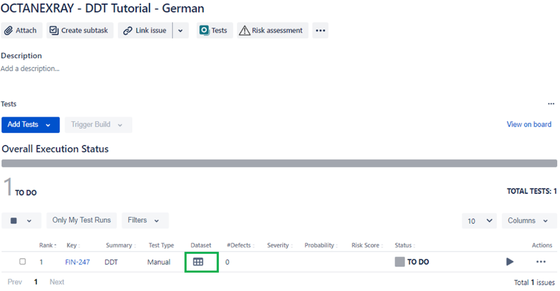The width and height of the screenshot is (560, 291).
Task: Run the FIN-247 test with play button
Action: pyautogui.click(x=509, y=262)
